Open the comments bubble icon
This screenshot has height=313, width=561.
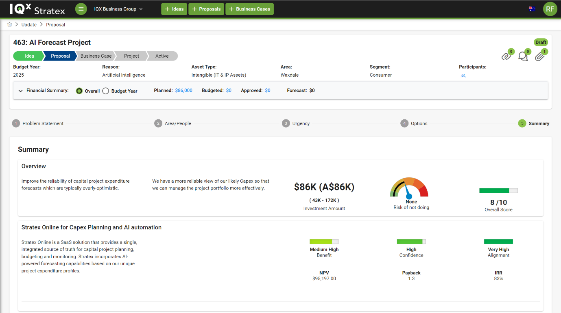pos(524,56)
